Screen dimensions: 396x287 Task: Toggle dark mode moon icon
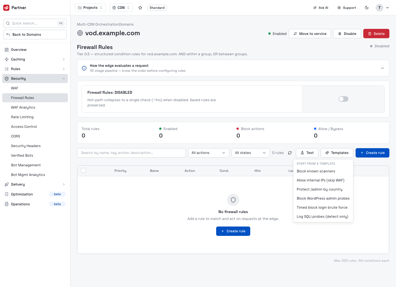tap(367, 8)
